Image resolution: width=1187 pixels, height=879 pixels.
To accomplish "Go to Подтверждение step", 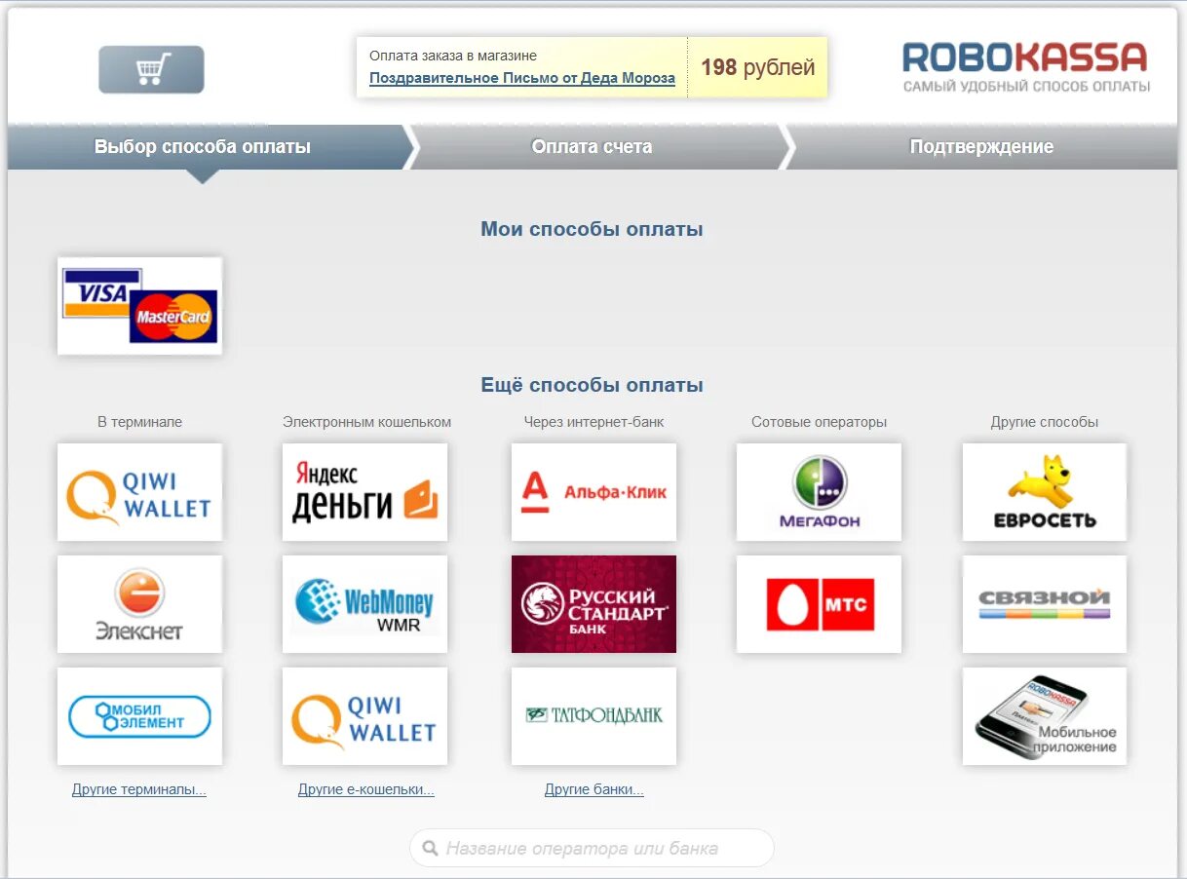I will 981,147.
